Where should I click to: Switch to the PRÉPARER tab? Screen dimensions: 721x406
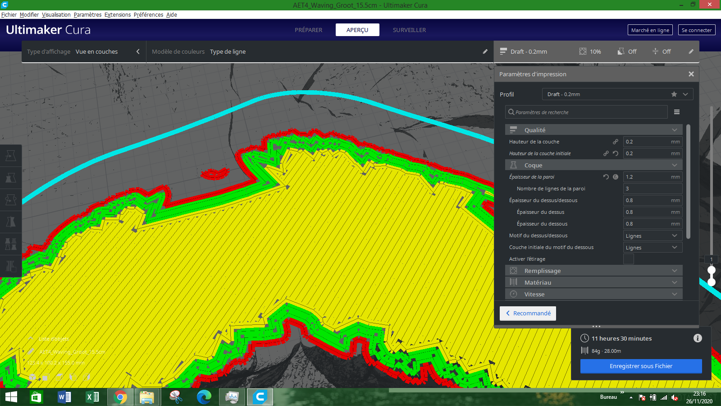309,30
